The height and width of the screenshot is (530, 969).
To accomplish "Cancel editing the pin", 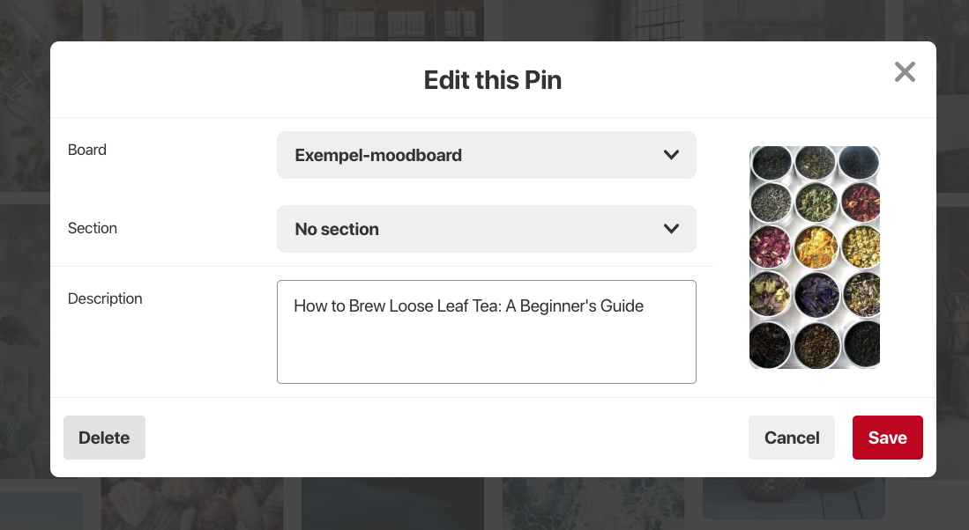I will (792, 438).
